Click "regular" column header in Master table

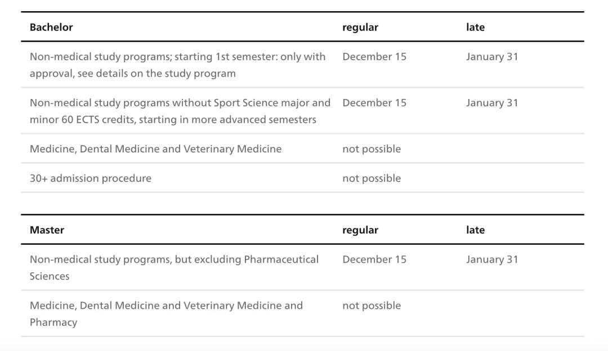pyautogui.click(x=360, y=229)
